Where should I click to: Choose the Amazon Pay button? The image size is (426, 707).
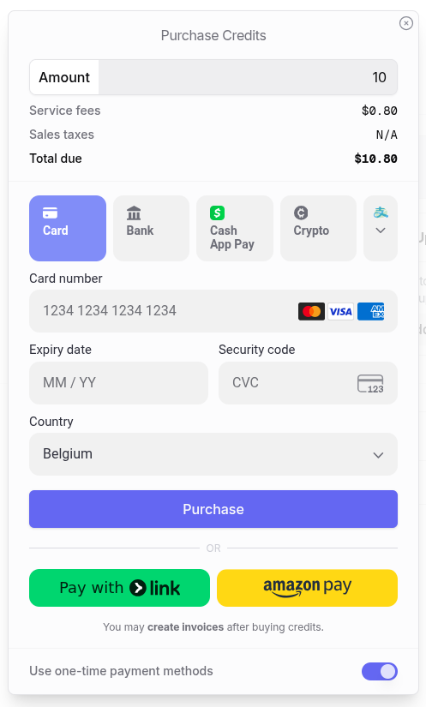[308, 588]
